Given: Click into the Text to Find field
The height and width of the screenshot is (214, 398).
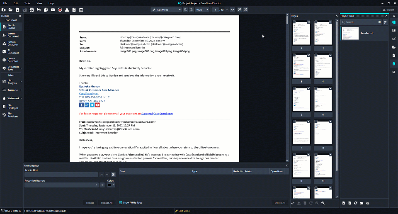Looking at the screenshot, I should (x=61, y=175).
